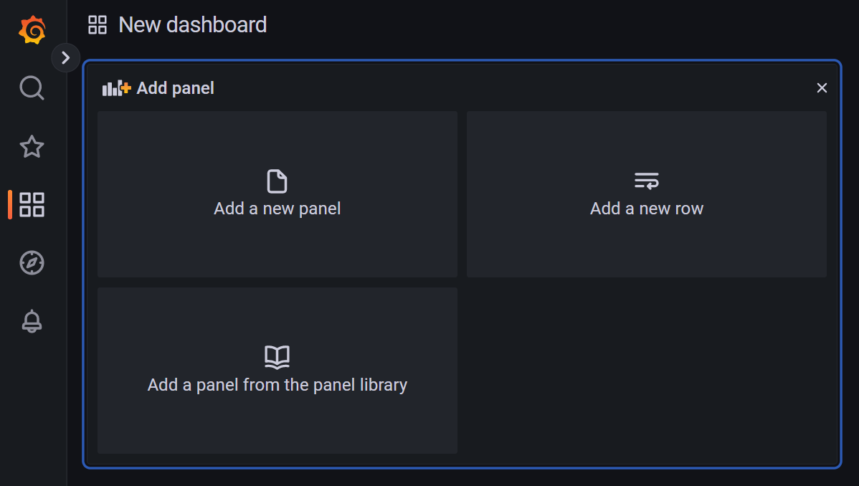Click the row arrows icon above Add a new row
The image size is (859, 486).
(x=646, y=181)
